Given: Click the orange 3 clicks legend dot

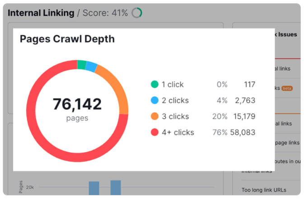Looking at the screenshot, I should point(155,116).
